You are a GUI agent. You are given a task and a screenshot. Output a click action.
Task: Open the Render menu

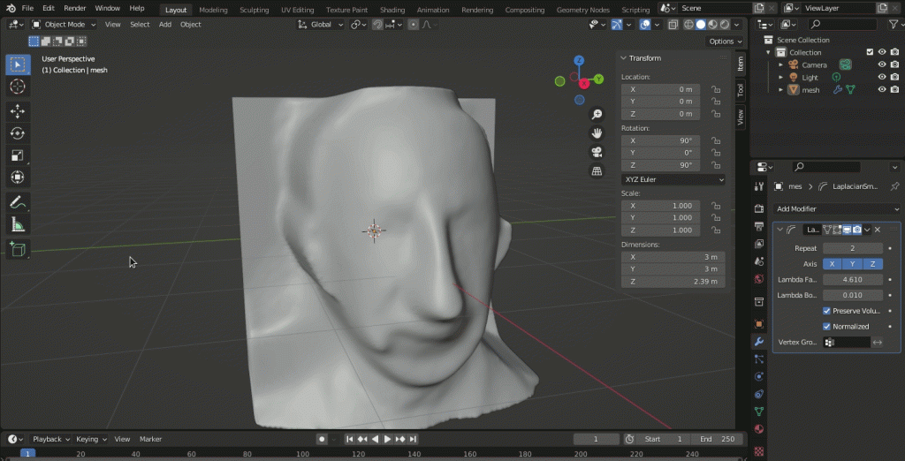(74, 9)
